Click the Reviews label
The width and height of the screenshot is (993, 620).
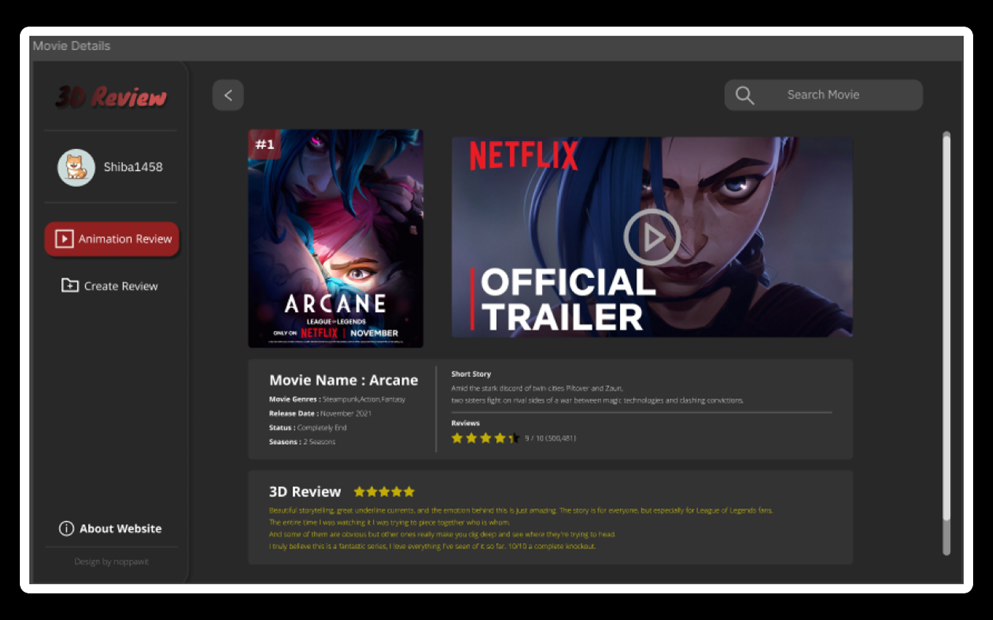point(465,423)
